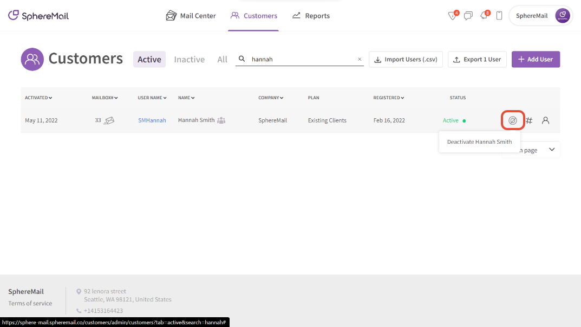Sort by the USER NAME column
The height and width of the screenshot is (327, 581).
pos(152,98)
